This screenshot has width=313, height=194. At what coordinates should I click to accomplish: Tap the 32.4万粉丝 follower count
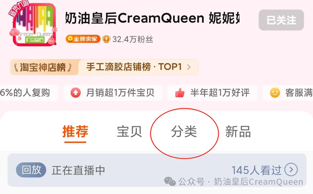pyautogui.click(x=133, y=39)
